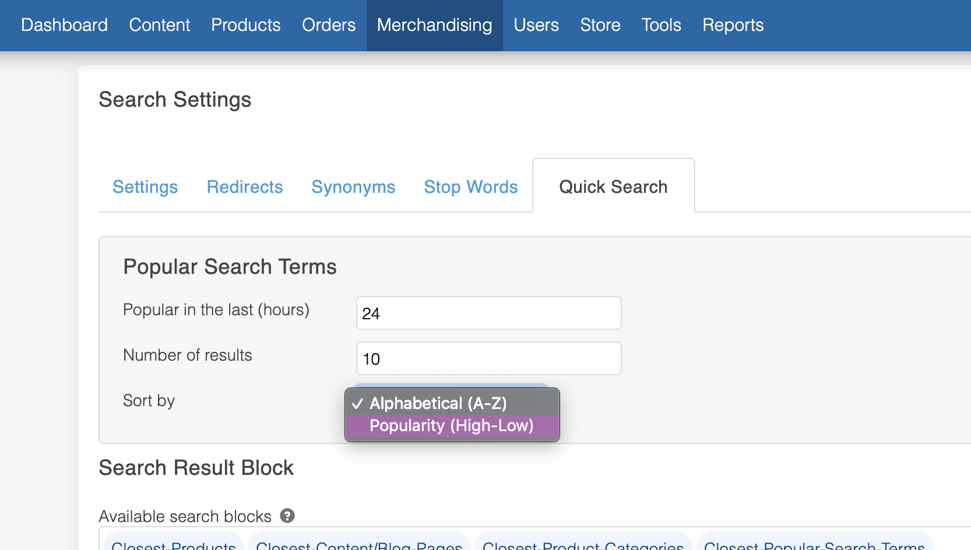This screenshot has height=550, width=971.
Task: Choose Alphabetical (A-Z) sort option
Action: point(438,403)
